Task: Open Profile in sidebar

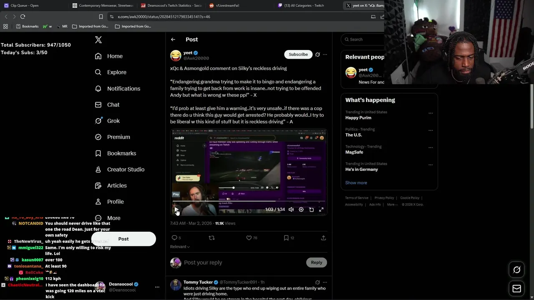Action: click(109, 202)
